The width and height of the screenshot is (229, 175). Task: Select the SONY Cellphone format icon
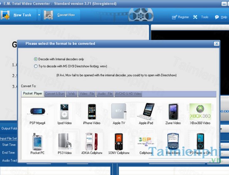(x=119, y=142)
